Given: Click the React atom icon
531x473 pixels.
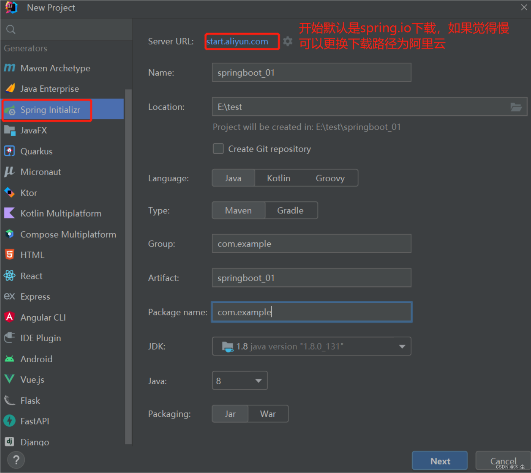Looking at the screenshot, I should (9, 276).
